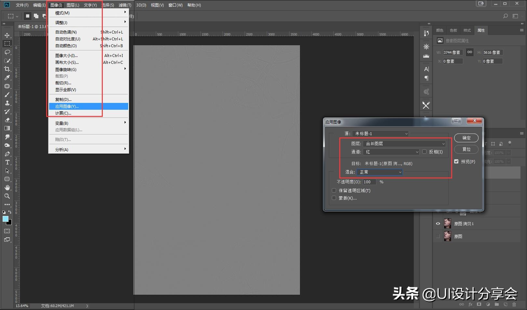Screen dimensions: 527x310
Task: Select the Hand tool
Action: point(7,188)
